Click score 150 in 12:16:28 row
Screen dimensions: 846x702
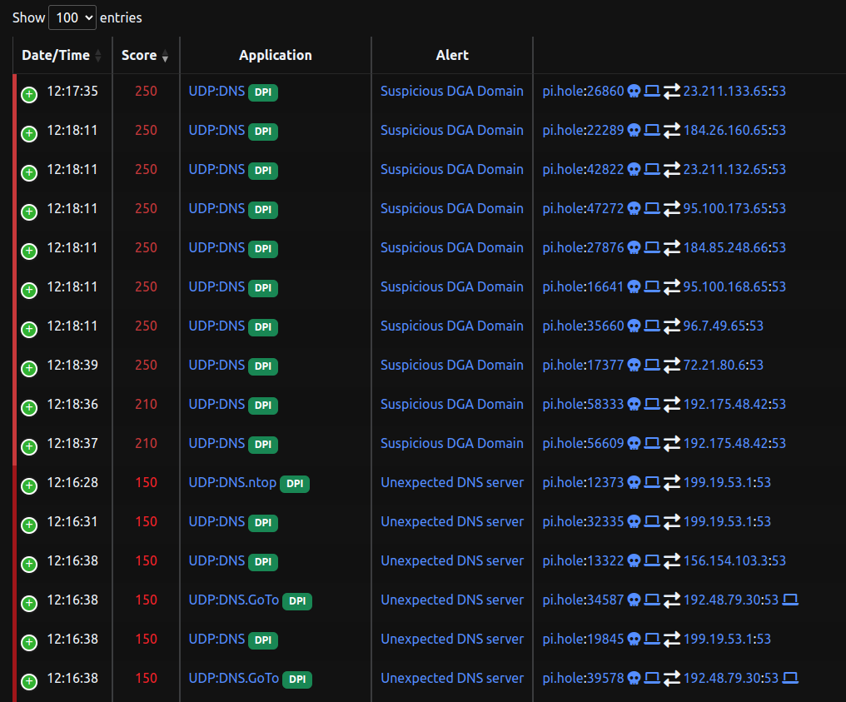tap(146, 482)
